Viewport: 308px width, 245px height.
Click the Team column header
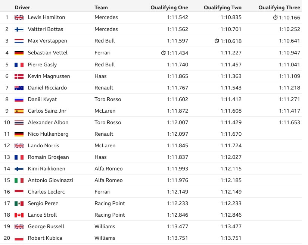[x=101, y=7]
